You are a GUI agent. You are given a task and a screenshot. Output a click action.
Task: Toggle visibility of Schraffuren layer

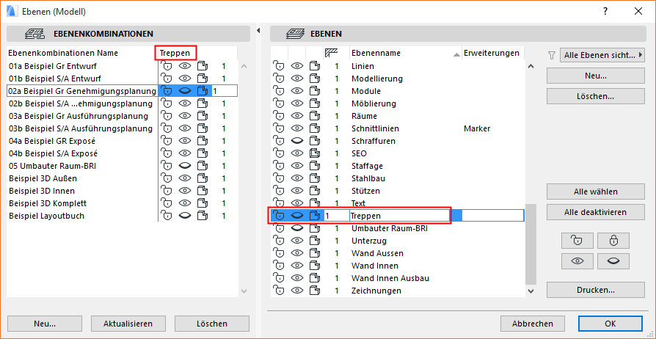pos(297,141)
